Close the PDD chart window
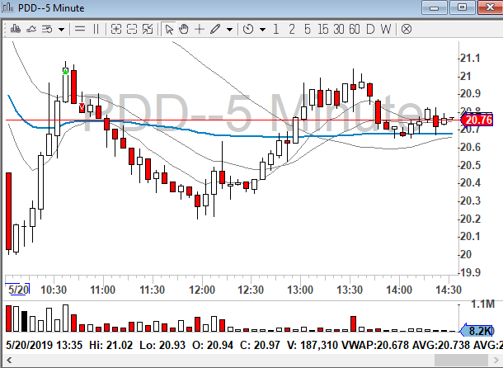The image size is (503, 368). [x=491, y=7]
